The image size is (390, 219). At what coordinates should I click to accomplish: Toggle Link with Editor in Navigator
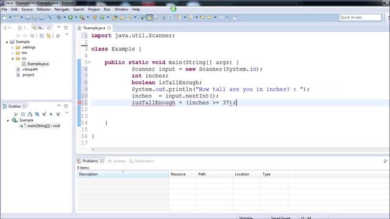[49, 36]
